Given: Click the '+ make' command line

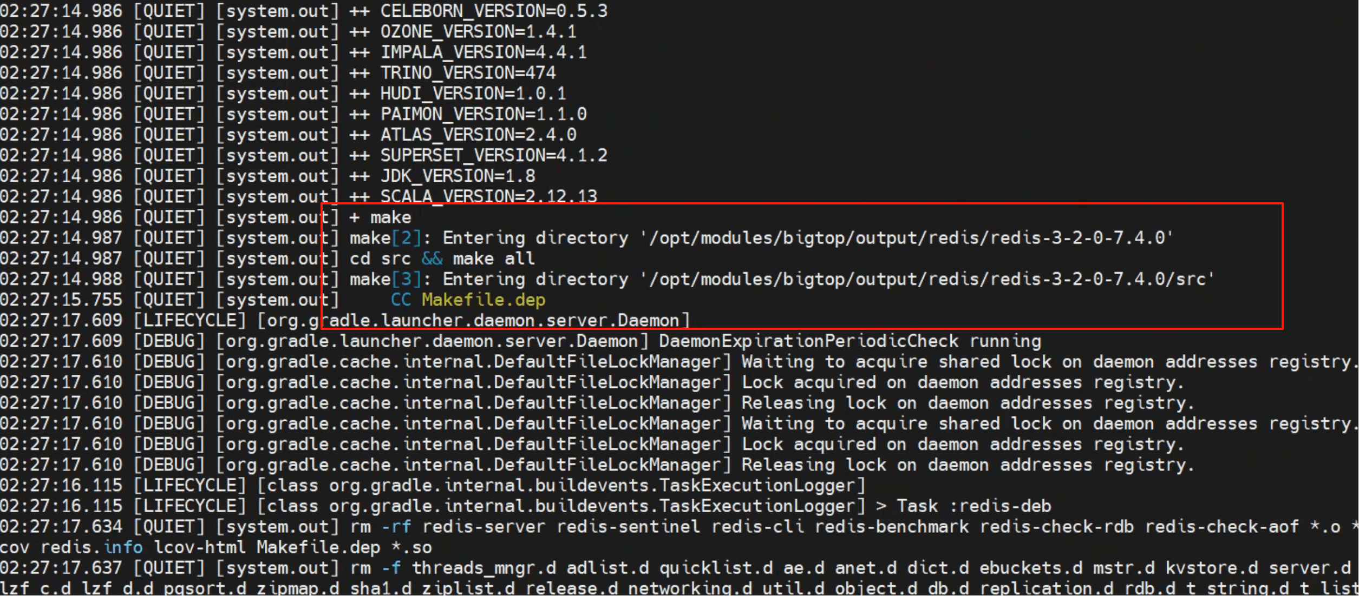Looking at the screenshot, I should coord(380,217).
